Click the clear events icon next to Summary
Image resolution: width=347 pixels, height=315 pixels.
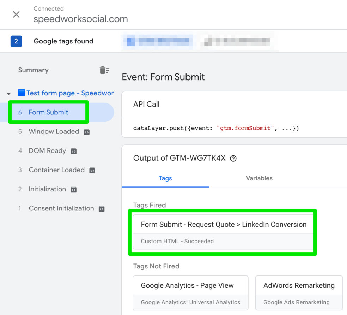(x=104, y=70)
